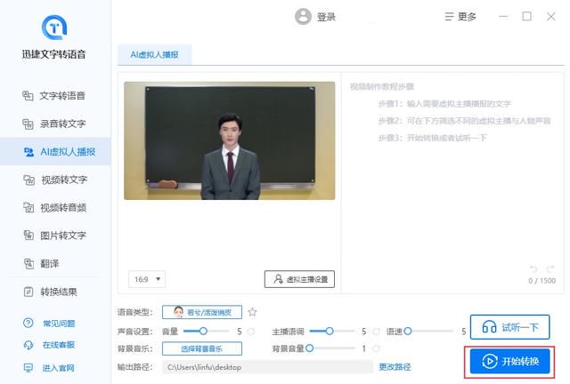This screenshot has width=570, height=384.
Task: Click the 虚拟主播设置 button
Action: [x=299, y=279]
